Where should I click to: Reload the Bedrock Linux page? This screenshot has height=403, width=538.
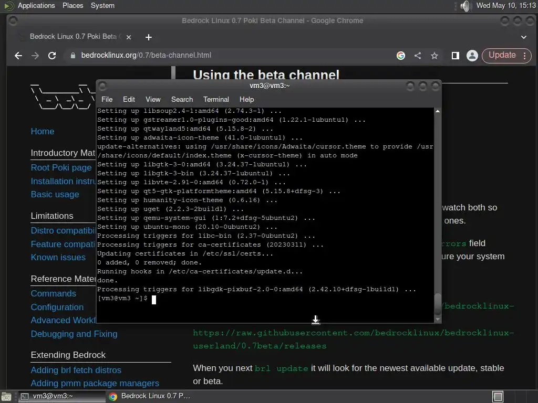point(52,56)
